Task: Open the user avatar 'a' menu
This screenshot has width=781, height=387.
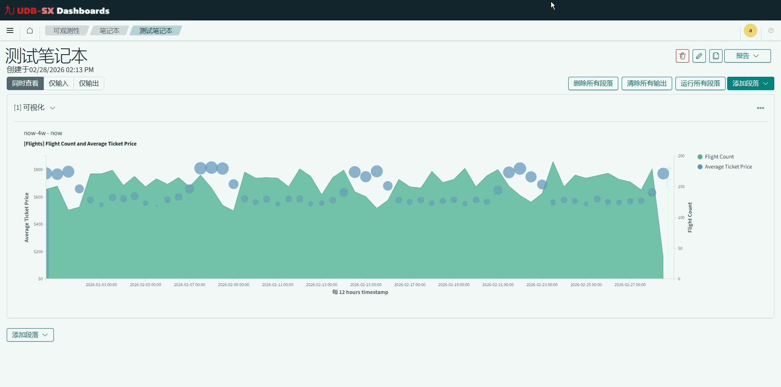Action: pyautogui.click(x=750, y=30)
